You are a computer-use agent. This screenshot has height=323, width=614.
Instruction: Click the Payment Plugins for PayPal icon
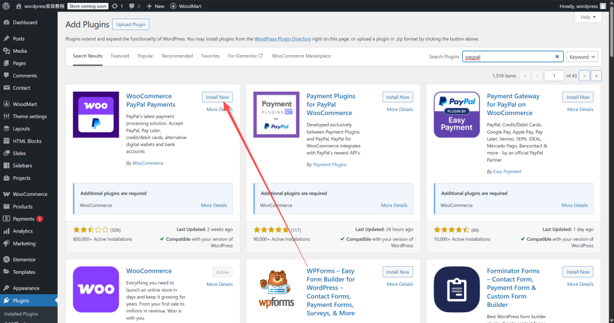[x=276, y=114]
